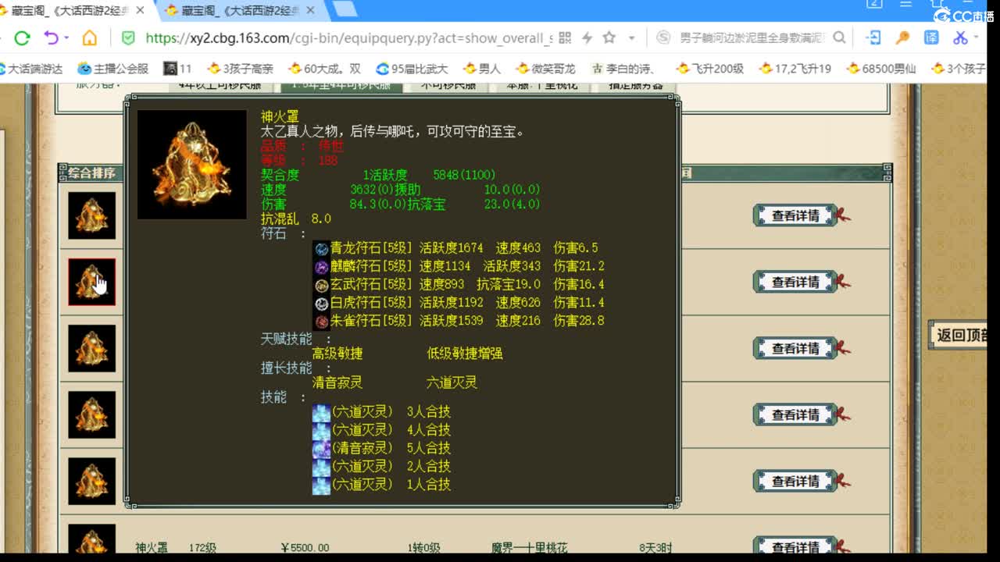Open the 李白的诗 bookmark
The height and width of the screenshot is (562, 1000).
coord(623,69)
